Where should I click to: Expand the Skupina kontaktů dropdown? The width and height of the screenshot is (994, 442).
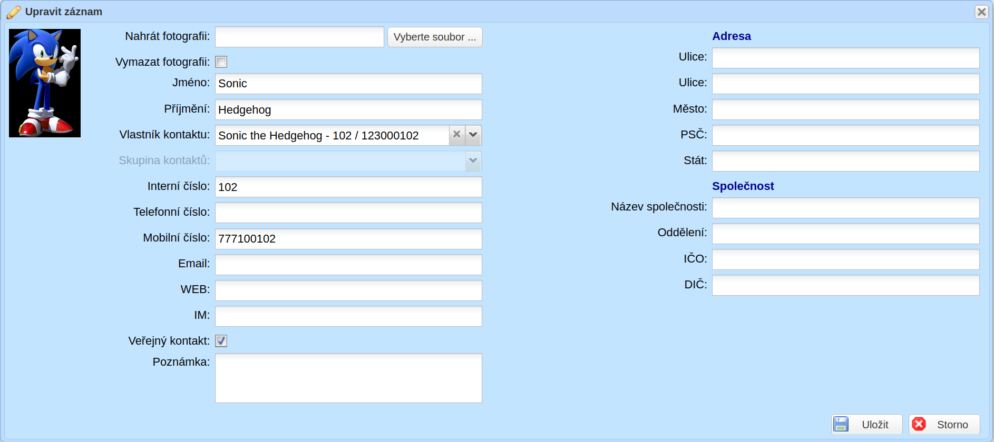473,160
